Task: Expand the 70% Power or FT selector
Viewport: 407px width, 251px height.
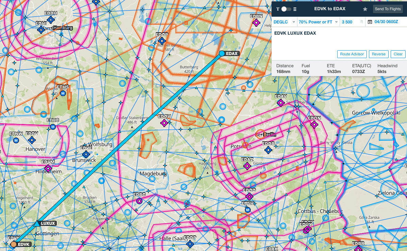Action: coord(318,22)
